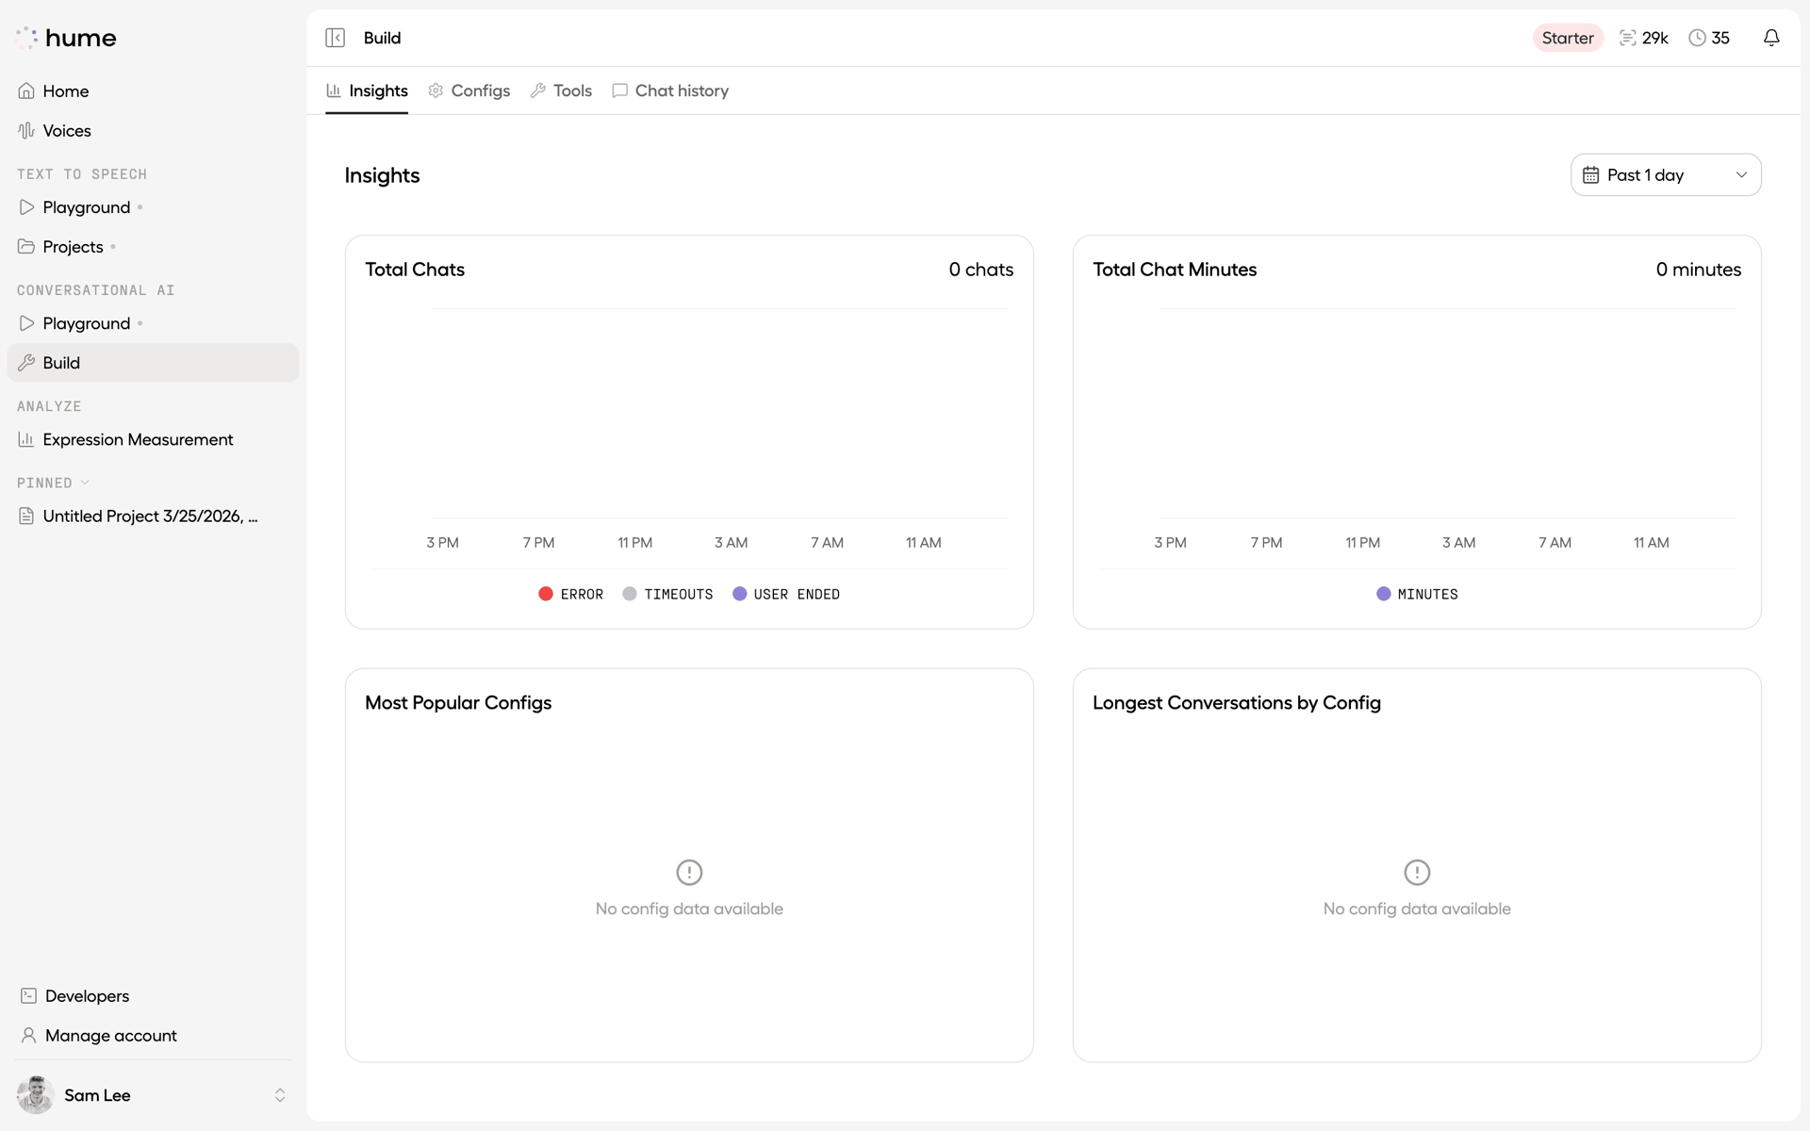The image size is (1810, 1131).
Task: Click Longest Conversations by Config heading
Action: (x=1237, y=703)
